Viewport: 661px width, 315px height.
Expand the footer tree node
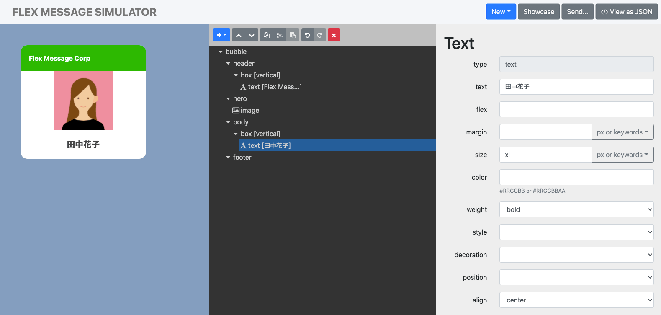click(228, 157)
